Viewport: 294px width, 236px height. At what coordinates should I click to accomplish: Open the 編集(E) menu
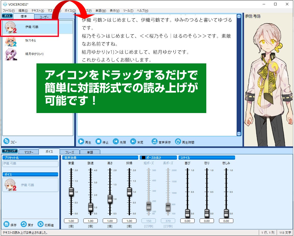(x=23, y=11)
